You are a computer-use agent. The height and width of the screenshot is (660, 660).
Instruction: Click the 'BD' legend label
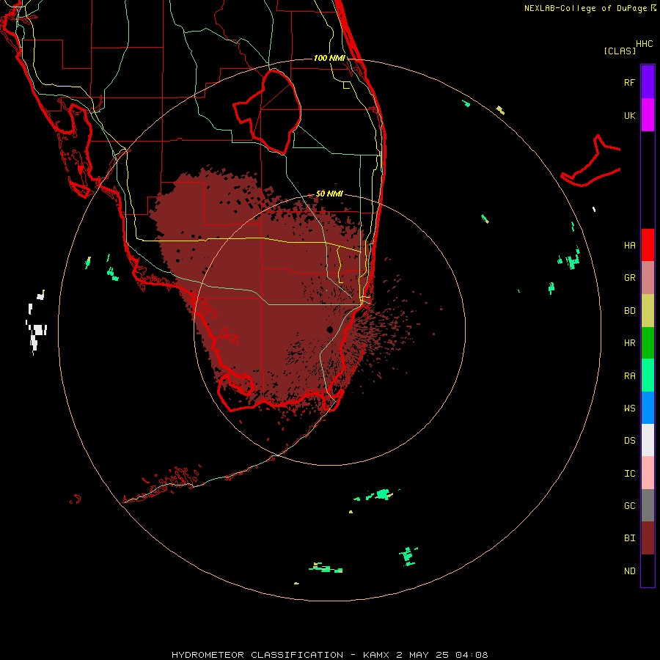click(629, 311)
